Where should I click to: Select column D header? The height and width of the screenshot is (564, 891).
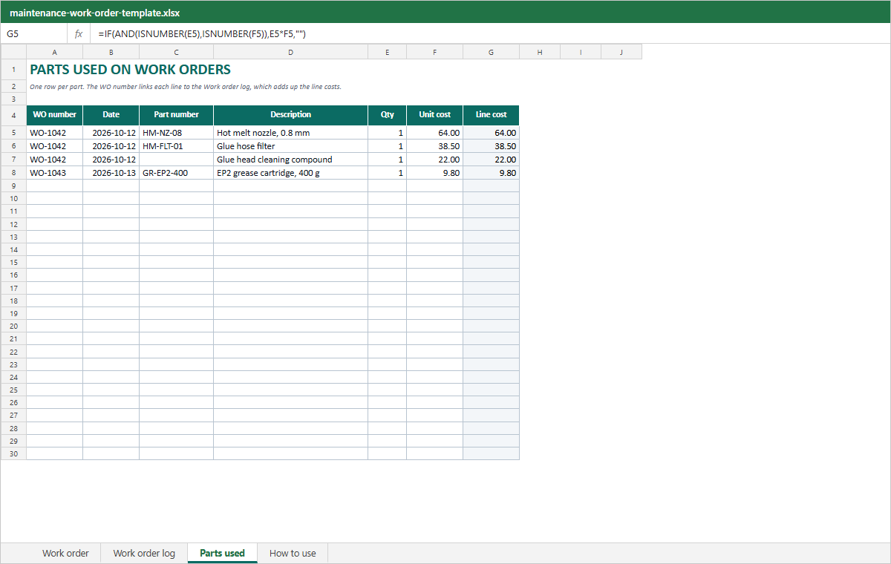[290, 52]
